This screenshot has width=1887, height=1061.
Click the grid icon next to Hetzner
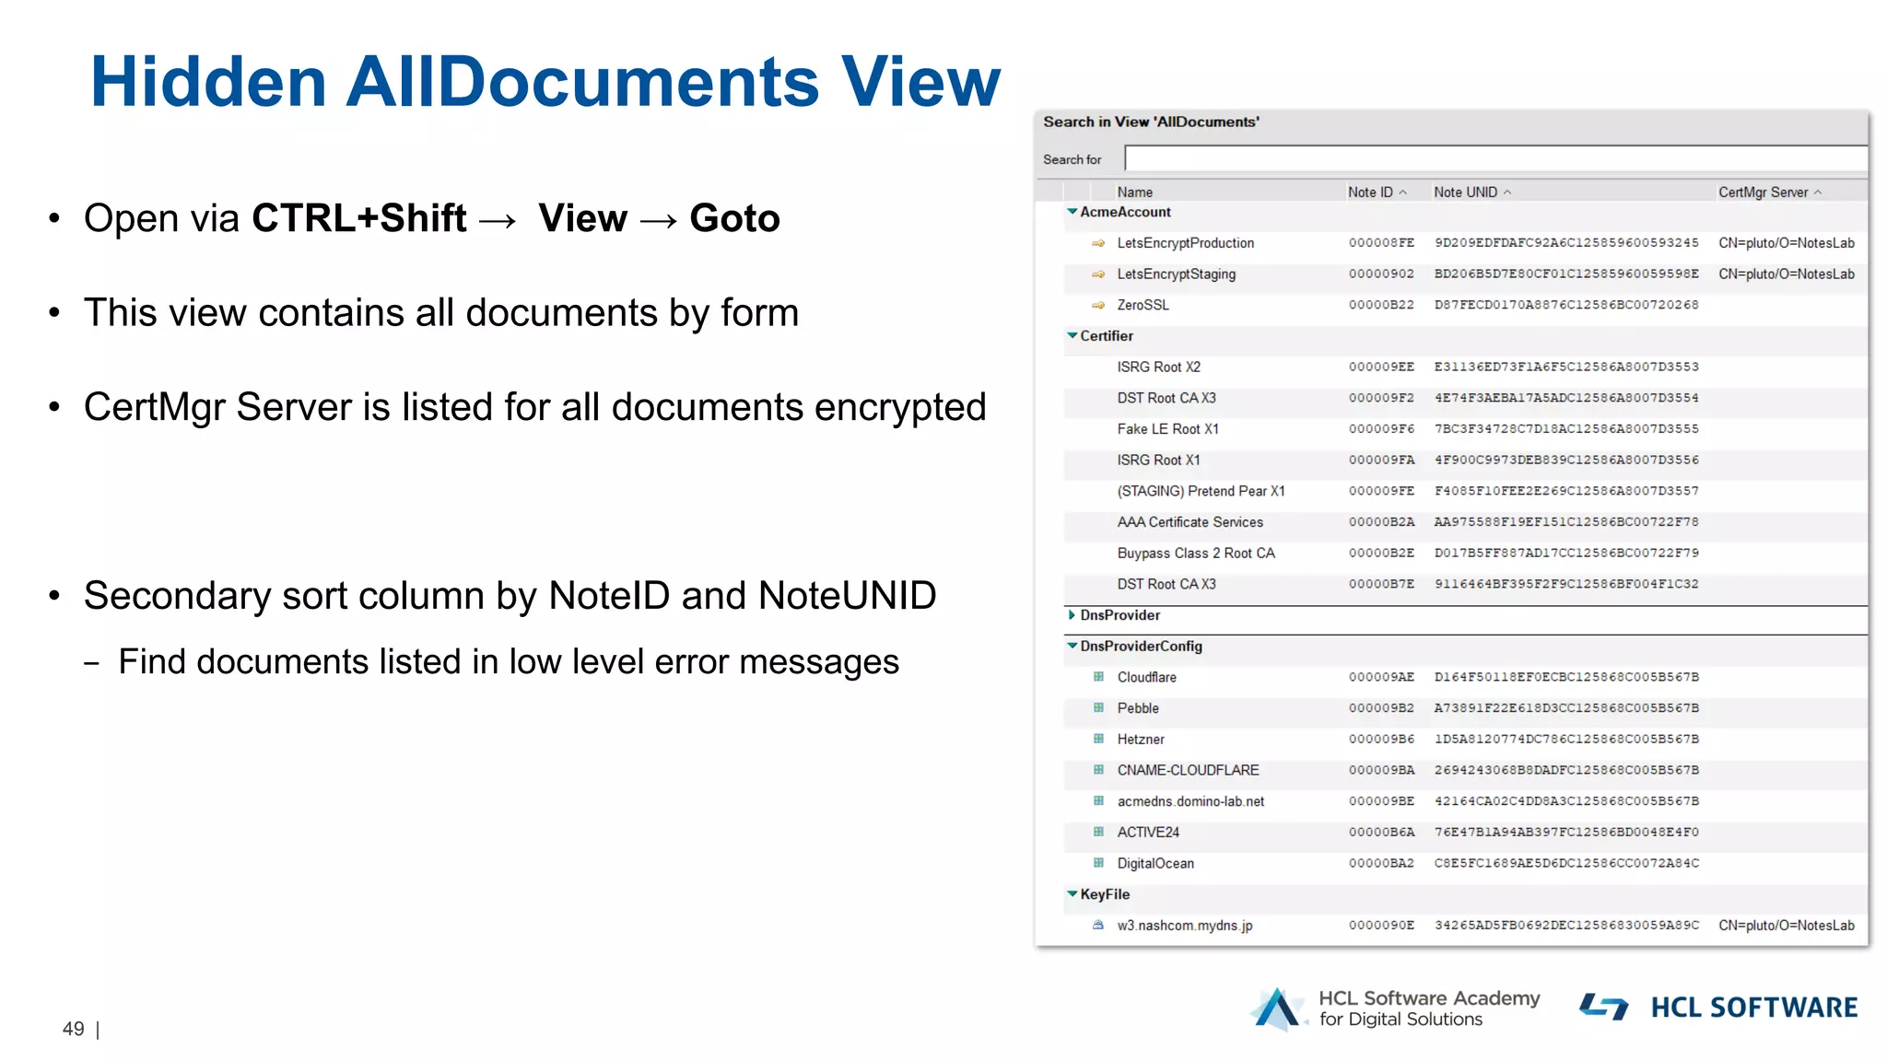pyautogui.click(x=1098, y=739)
